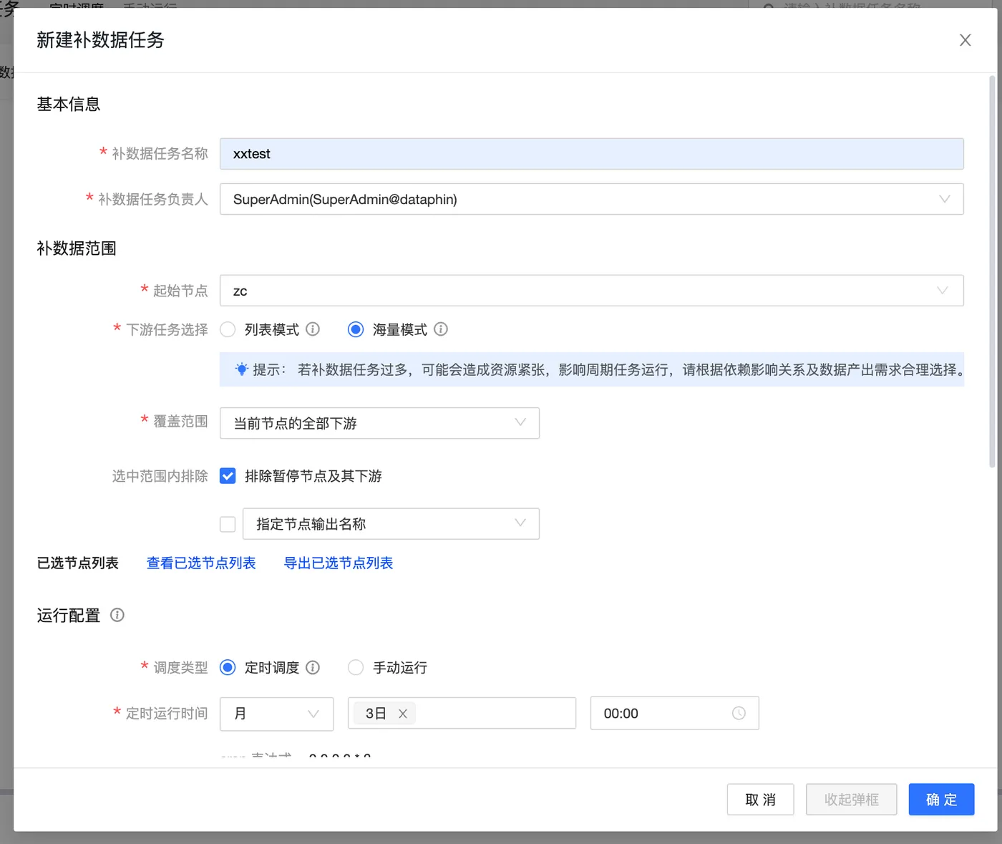The width and height of the screenshot is (1002, 844).
Task: Click the 收起弹框 button
Action: [851, 800]
